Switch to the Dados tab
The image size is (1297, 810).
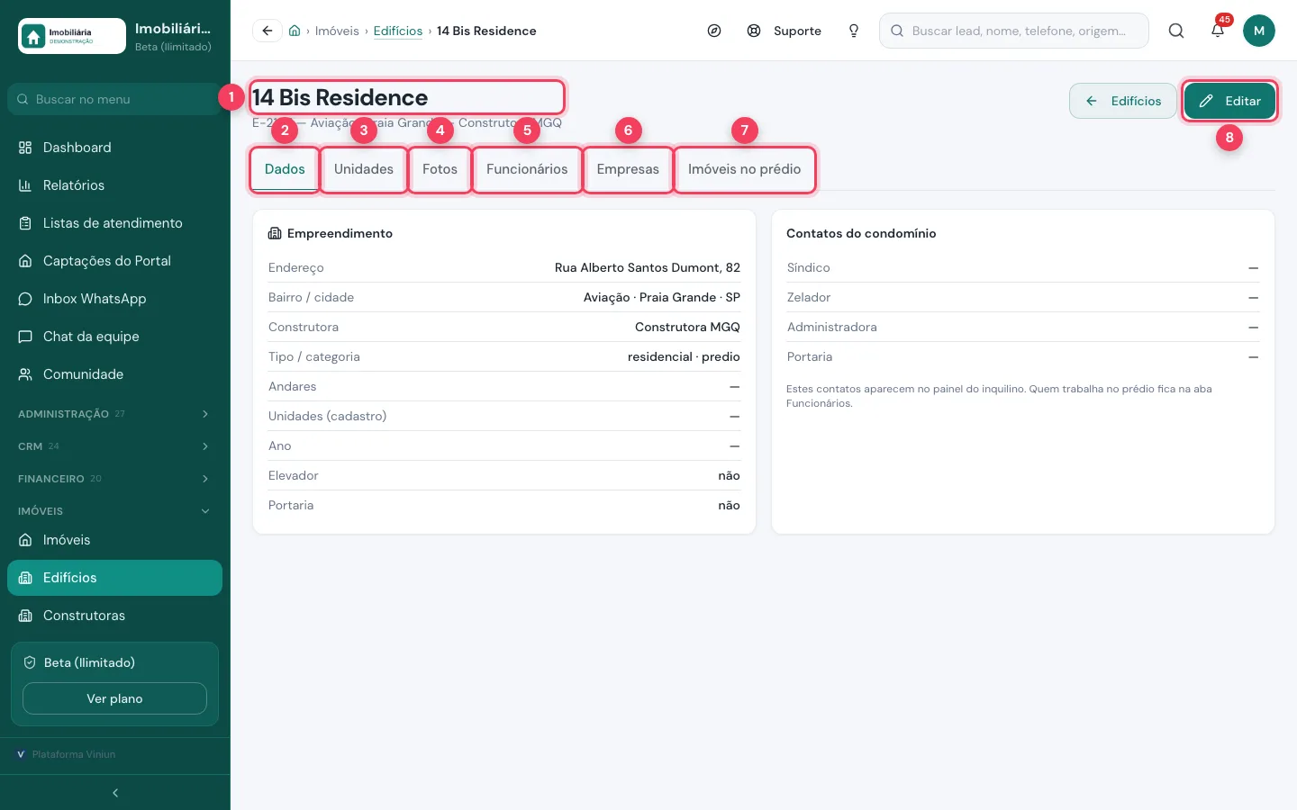click(x=285, y=169)
